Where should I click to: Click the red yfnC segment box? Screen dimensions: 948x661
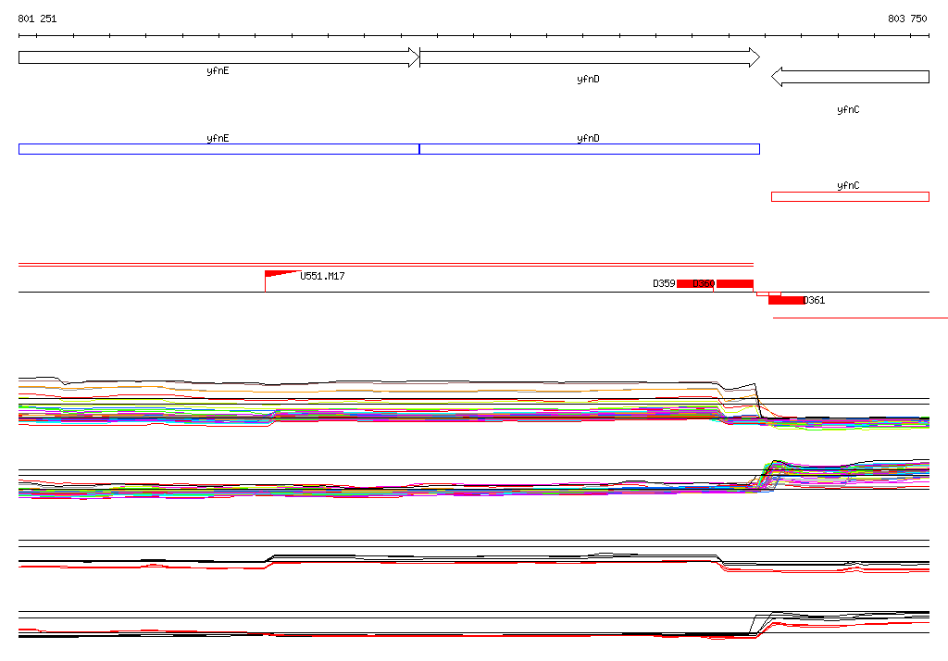tap(850, 196)
